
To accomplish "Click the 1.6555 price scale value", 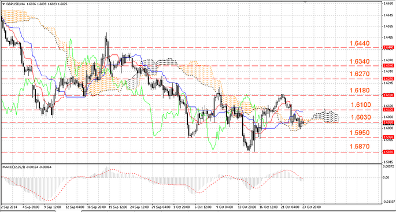I will [388, 26].
